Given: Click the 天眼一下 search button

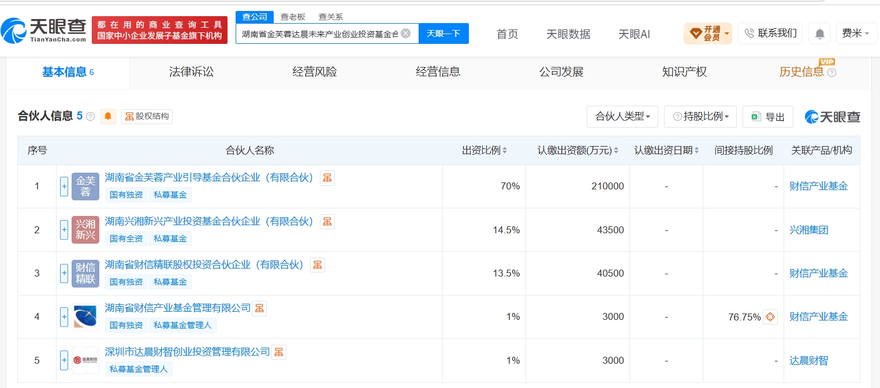Looking at the screenshot, I should coord(443,33).
